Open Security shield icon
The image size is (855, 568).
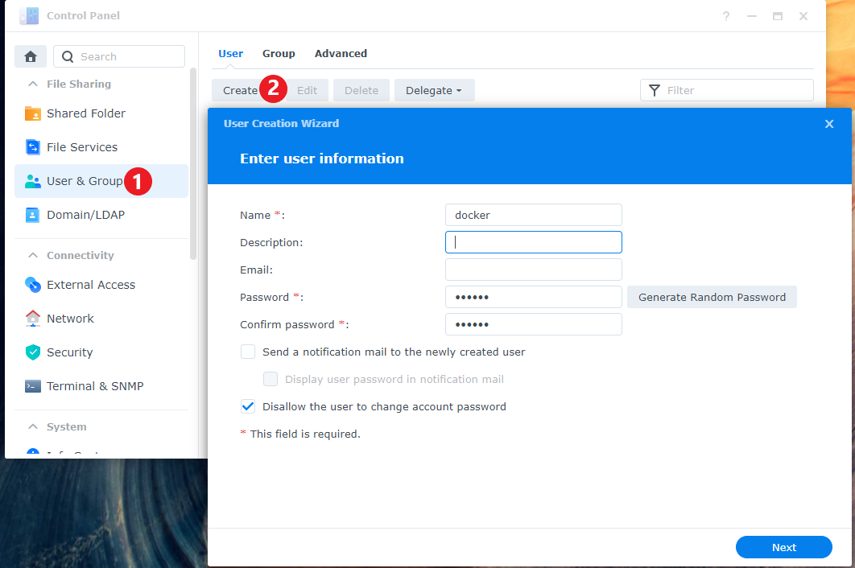[33, 352]
